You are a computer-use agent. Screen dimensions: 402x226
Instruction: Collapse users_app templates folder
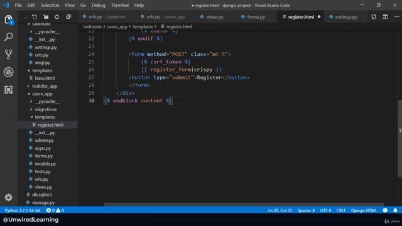45,117
